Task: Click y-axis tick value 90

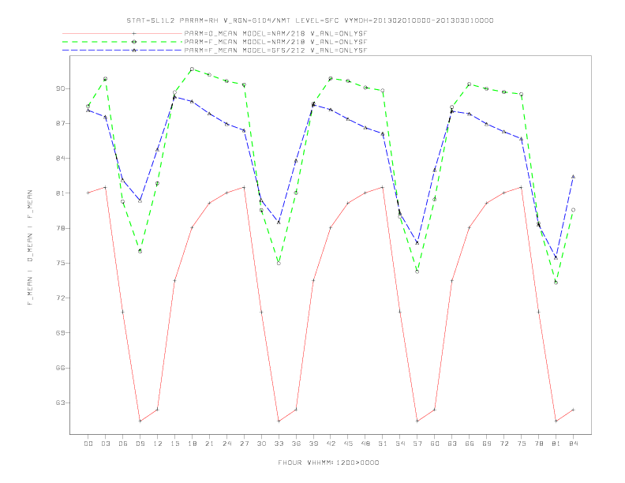Action: pos(61,88)
